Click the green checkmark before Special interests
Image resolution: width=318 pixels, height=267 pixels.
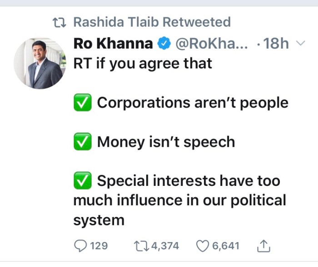click(83, 181)
